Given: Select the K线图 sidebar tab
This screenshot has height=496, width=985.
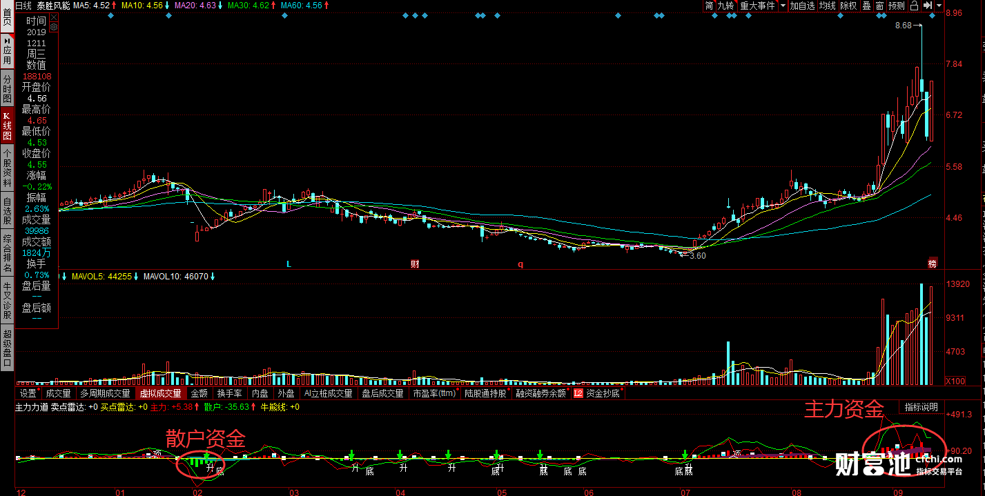Looking at the screenshot, I should 7,126.
